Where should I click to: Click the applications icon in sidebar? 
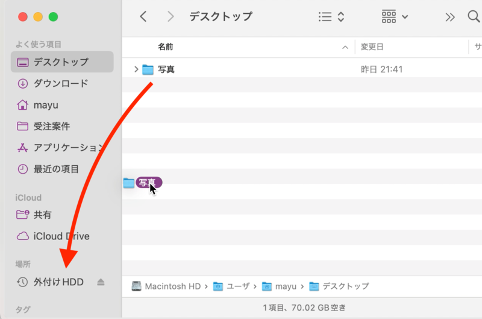(22, 148)
